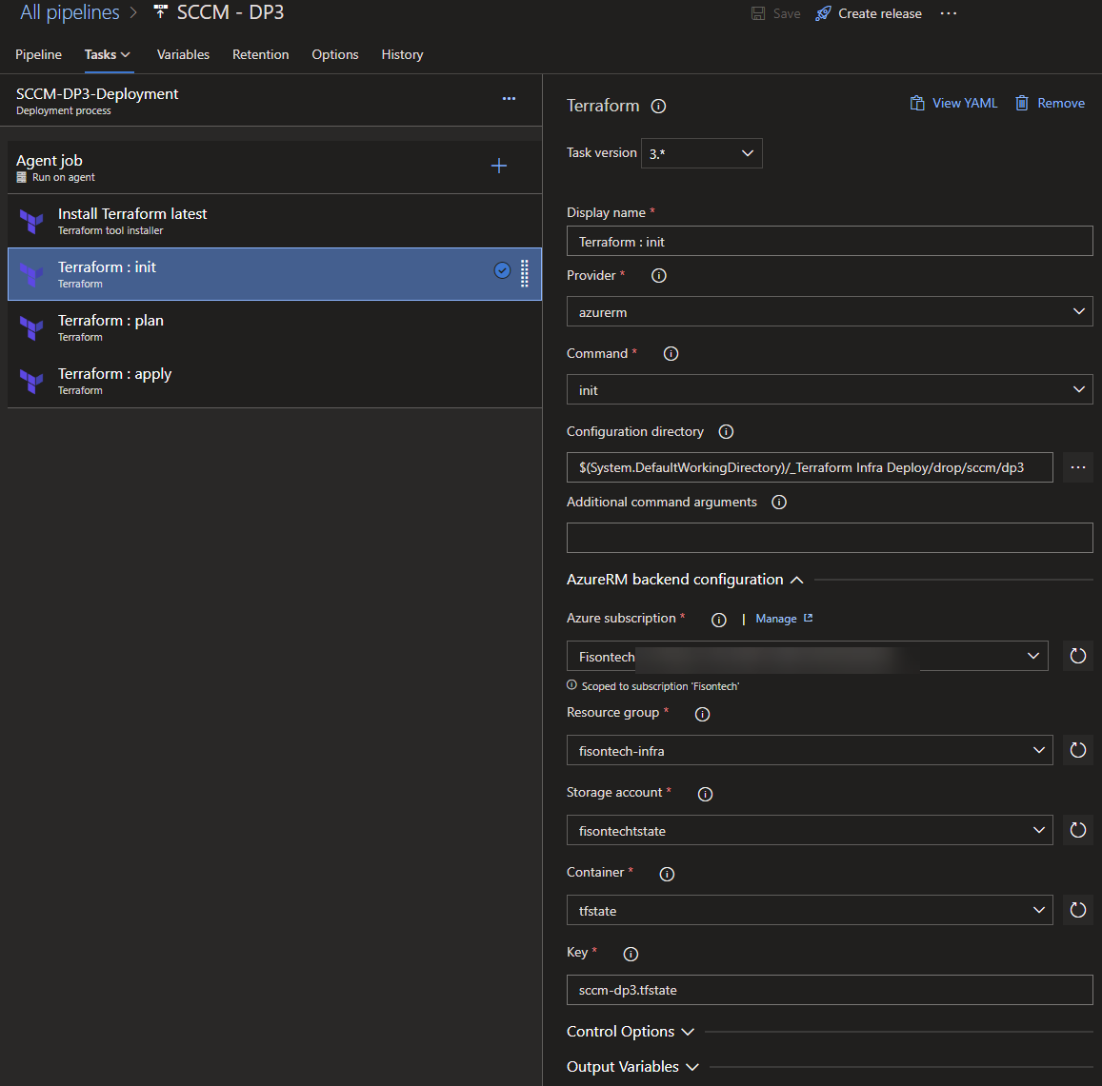Show Additional command arguments info
1102x1086 pixels.
pos(779,503)
